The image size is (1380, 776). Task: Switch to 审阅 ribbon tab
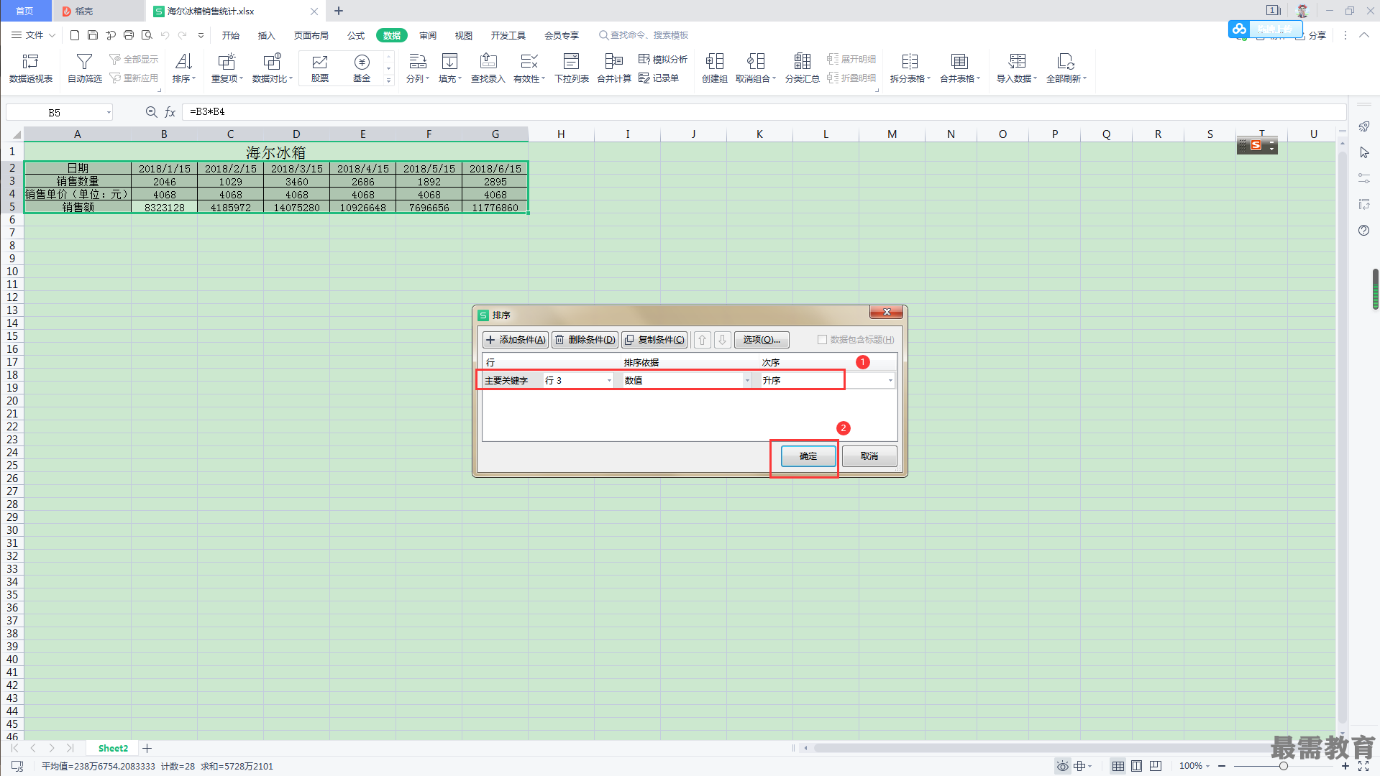click(x=428, y=35)
